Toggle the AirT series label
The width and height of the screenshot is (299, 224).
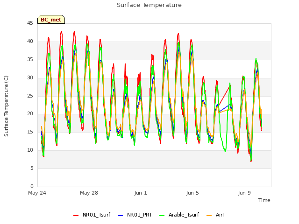pyautogui.click(x=221, y=215)
